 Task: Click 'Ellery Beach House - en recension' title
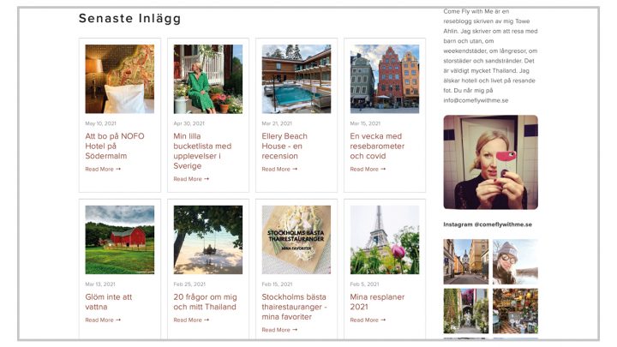coord(285,146)
